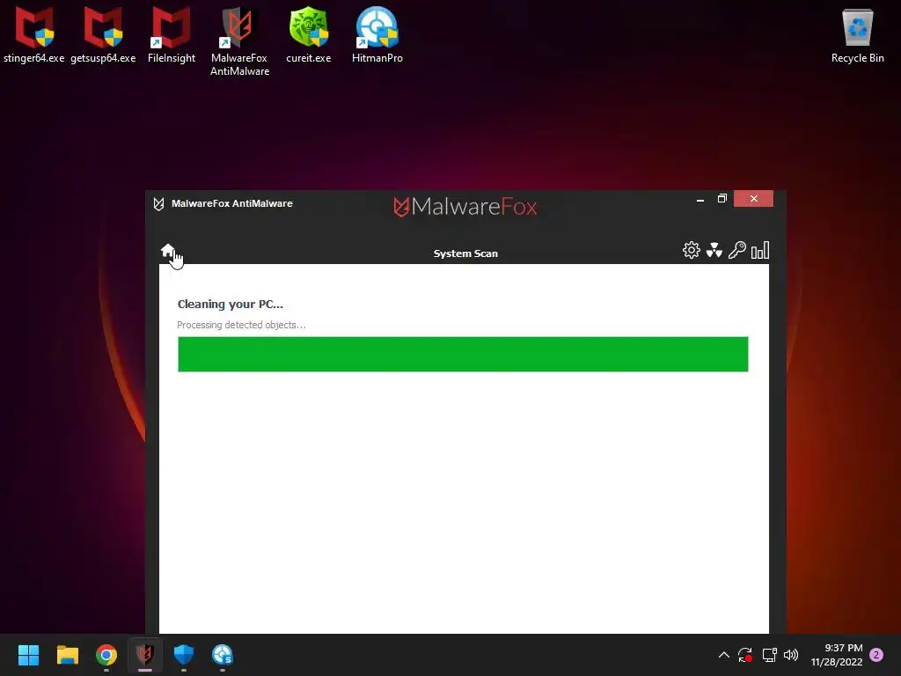Open File Explorer from taskbar
Image resolution: width=901 pixels, height=676 pixels.
(67, 655)
